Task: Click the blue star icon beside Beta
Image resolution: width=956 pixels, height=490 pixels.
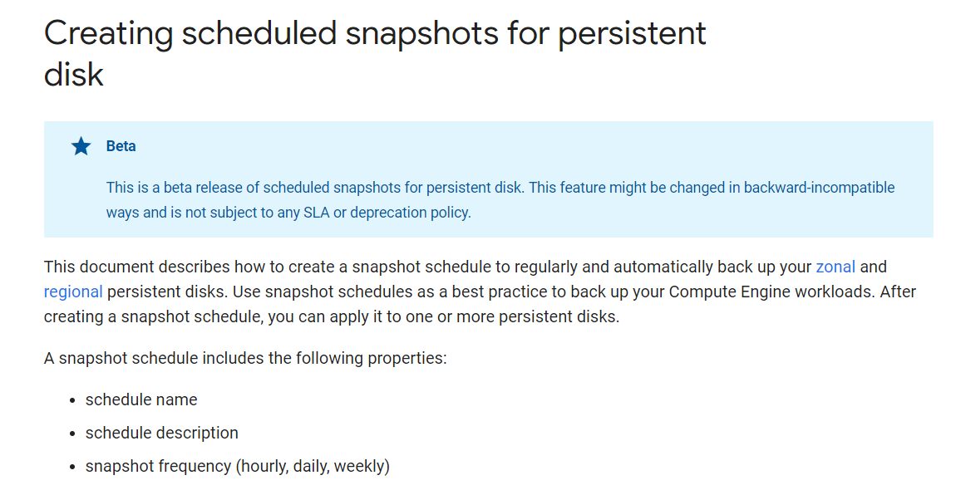Action: click(81, 146)
